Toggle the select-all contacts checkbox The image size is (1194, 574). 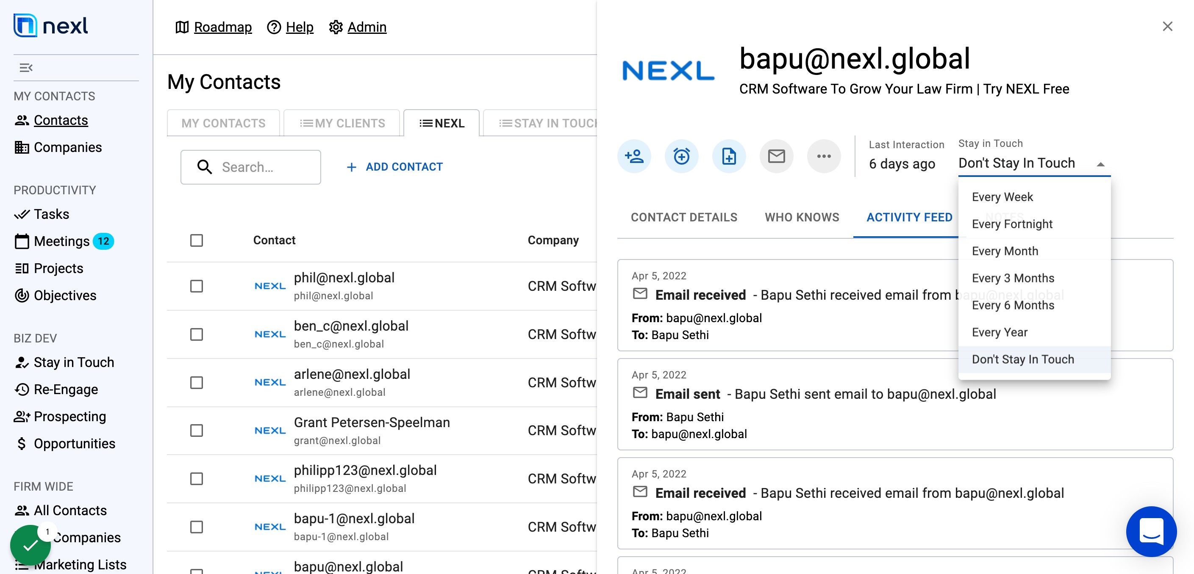coord(197,240)
